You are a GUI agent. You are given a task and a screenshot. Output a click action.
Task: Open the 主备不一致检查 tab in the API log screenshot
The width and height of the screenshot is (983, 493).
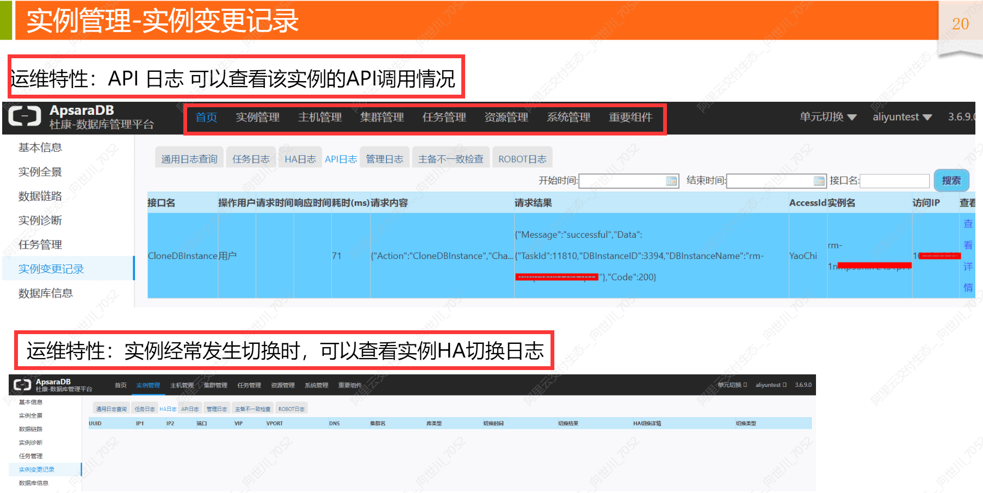click(451, 158)
